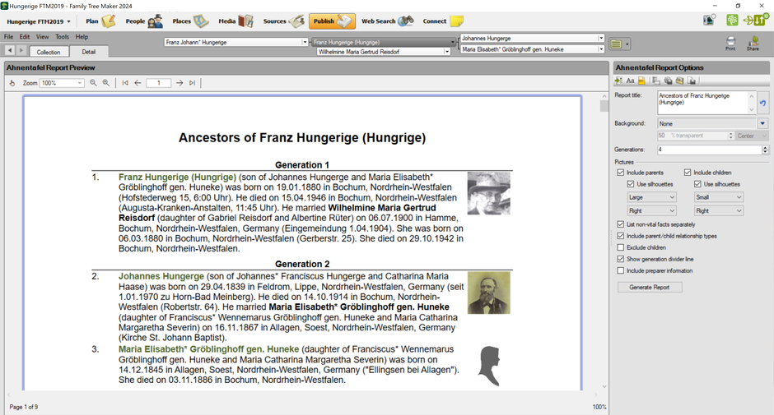774x415 pixels.
Task: Open children picture size Small dropdown
Action: [719, 197]
